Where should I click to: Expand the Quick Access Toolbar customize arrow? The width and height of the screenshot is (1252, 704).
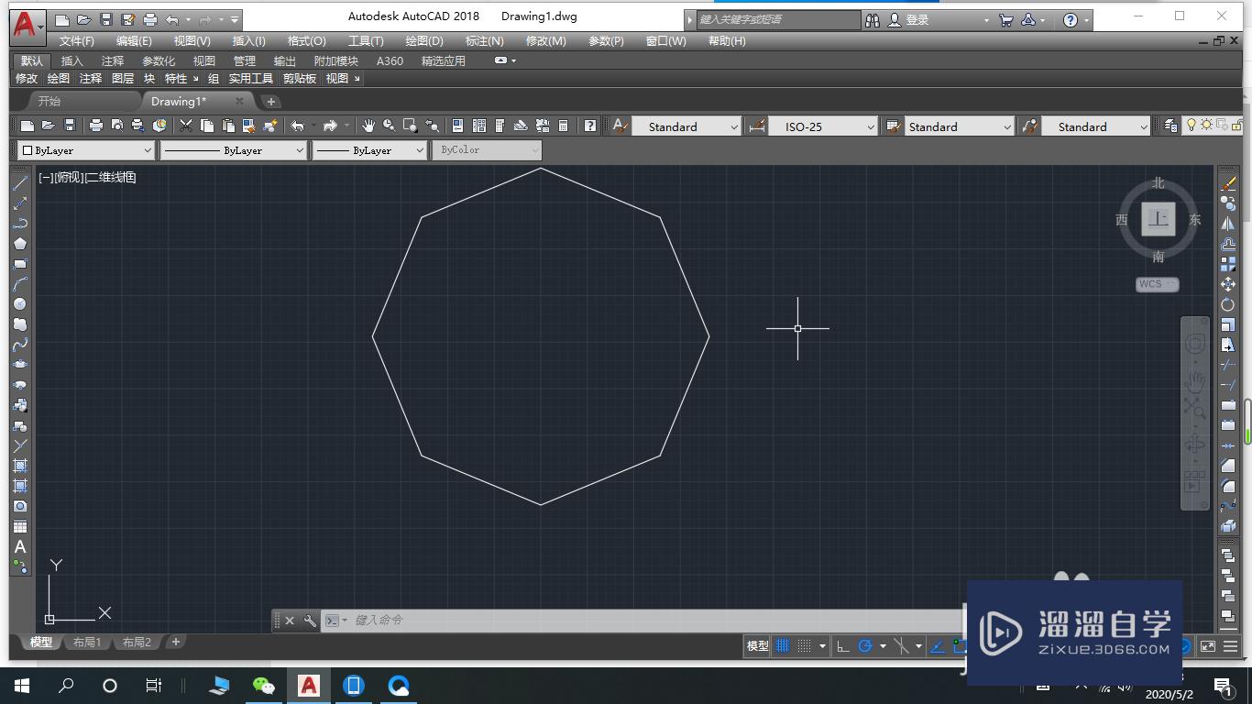coord(236,19)
